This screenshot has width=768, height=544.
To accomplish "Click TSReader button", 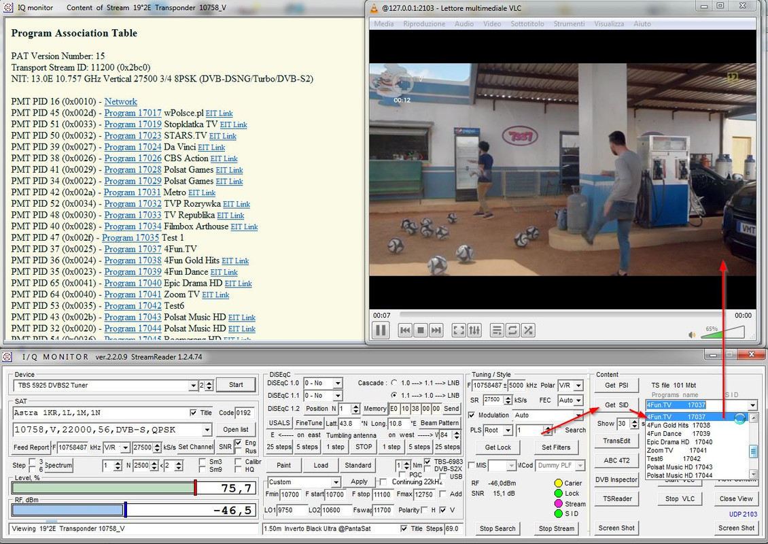I will pyautogui.click(x=617, y=498).
